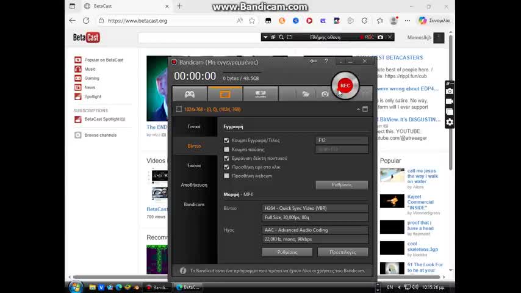
Task: Choose HDMI device recording mode icon
Action: [260, 94]
